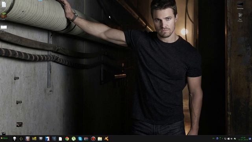The width and height of the screenshot is (252, 142).
Task: Click the Windows logo tray icon
Action: pyautogui.click(x=228, y=138)
